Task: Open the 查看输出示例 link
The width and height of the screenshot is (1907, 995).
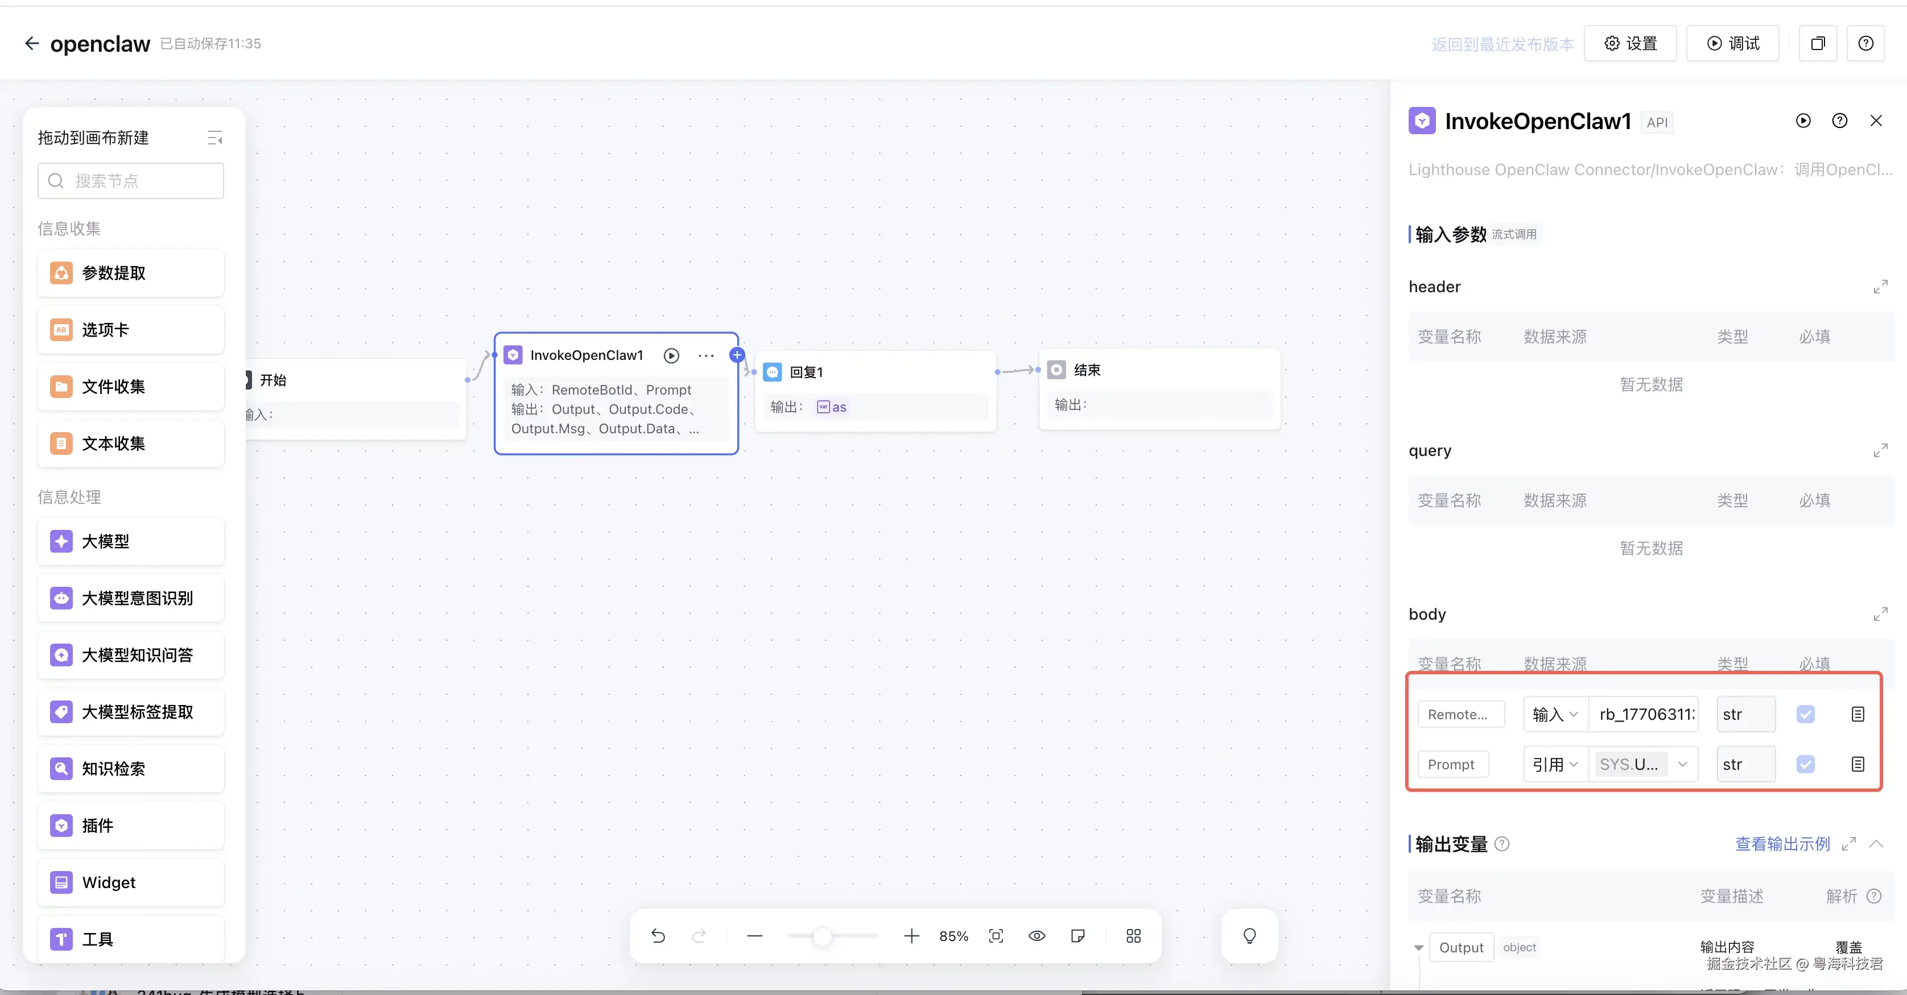Action: pyautogui.click(x=1781, y=844)
